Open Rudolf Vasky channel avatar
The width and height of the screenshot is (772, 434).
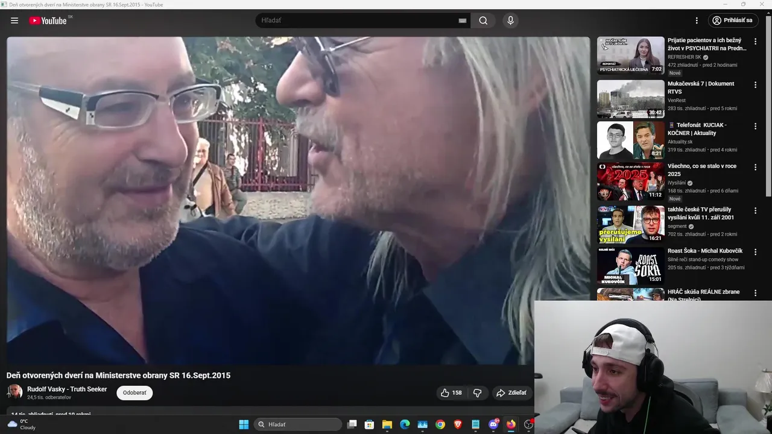coord(14,392)
